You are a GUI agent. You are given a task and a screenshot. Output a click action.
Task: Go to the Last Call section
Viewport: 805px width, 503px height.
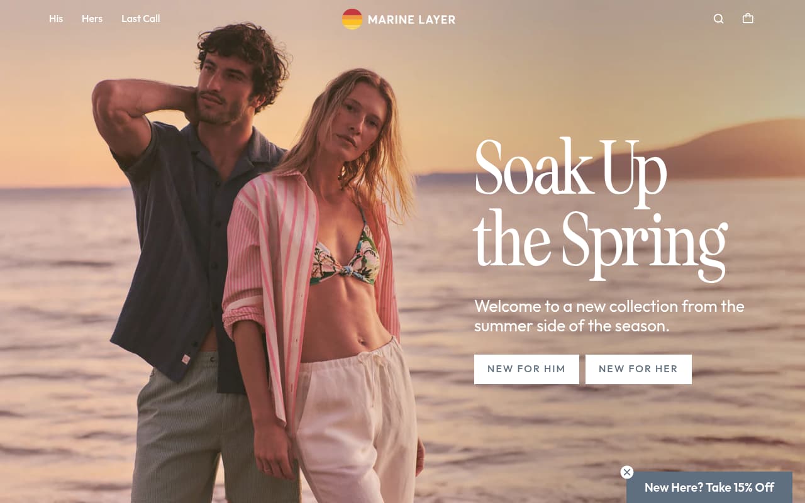(141, 19)
